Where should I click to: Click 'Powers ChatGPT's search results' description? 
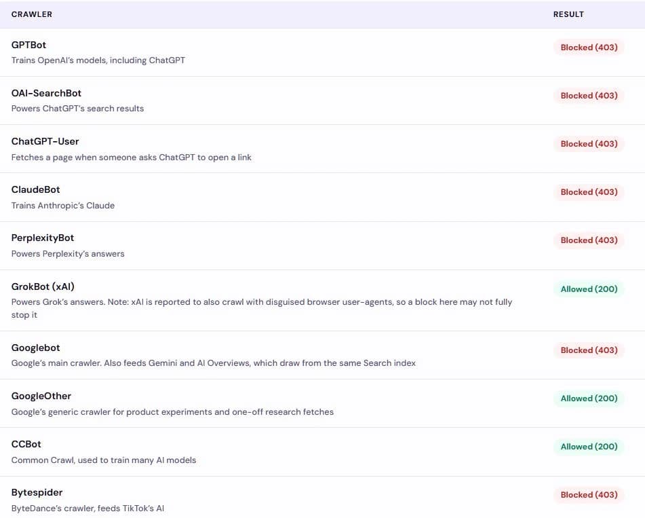coord(78,109)
